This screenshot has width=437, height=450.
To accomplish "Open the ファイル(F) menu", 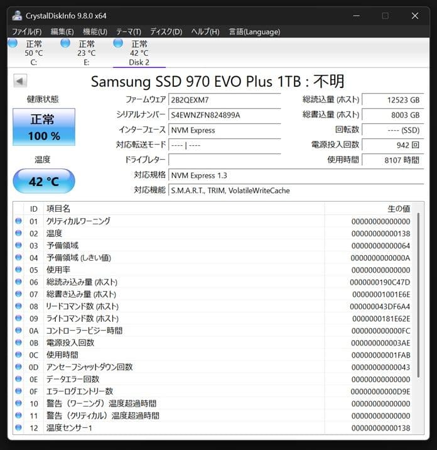I will click(26, 31).
